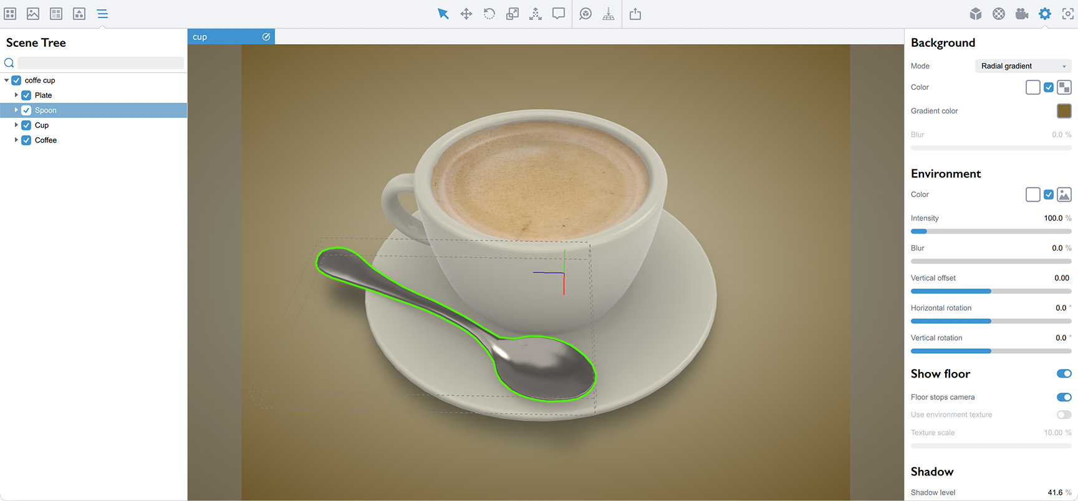The height and width of the screenshot is (501, 1078).
Task: Click the Horizontal rotation slider
Action: click(x=991, y=321)
